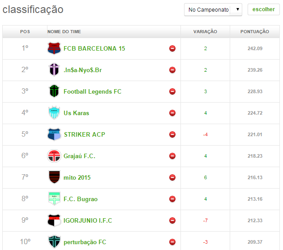Click the VARIAÇÃO column header
Image resolution: width=283 pixels, height=250 pixels.
pyautogui.click(x=205, y=32)
